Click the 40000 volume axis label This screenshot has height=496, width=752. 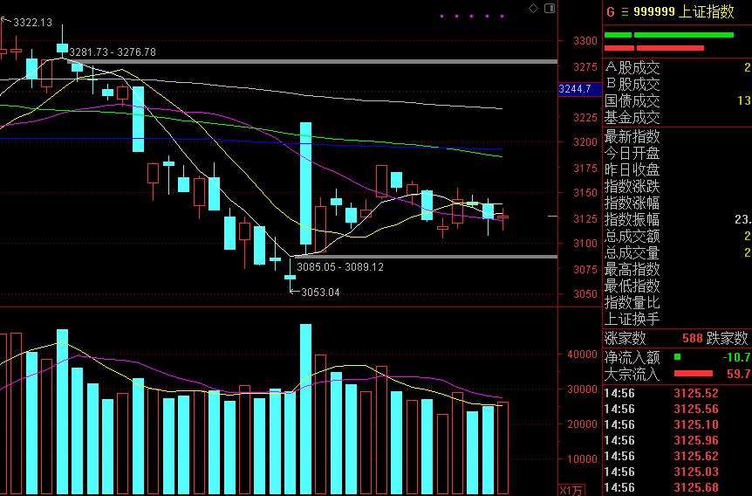pyautogui.click(x=582, y=355)
